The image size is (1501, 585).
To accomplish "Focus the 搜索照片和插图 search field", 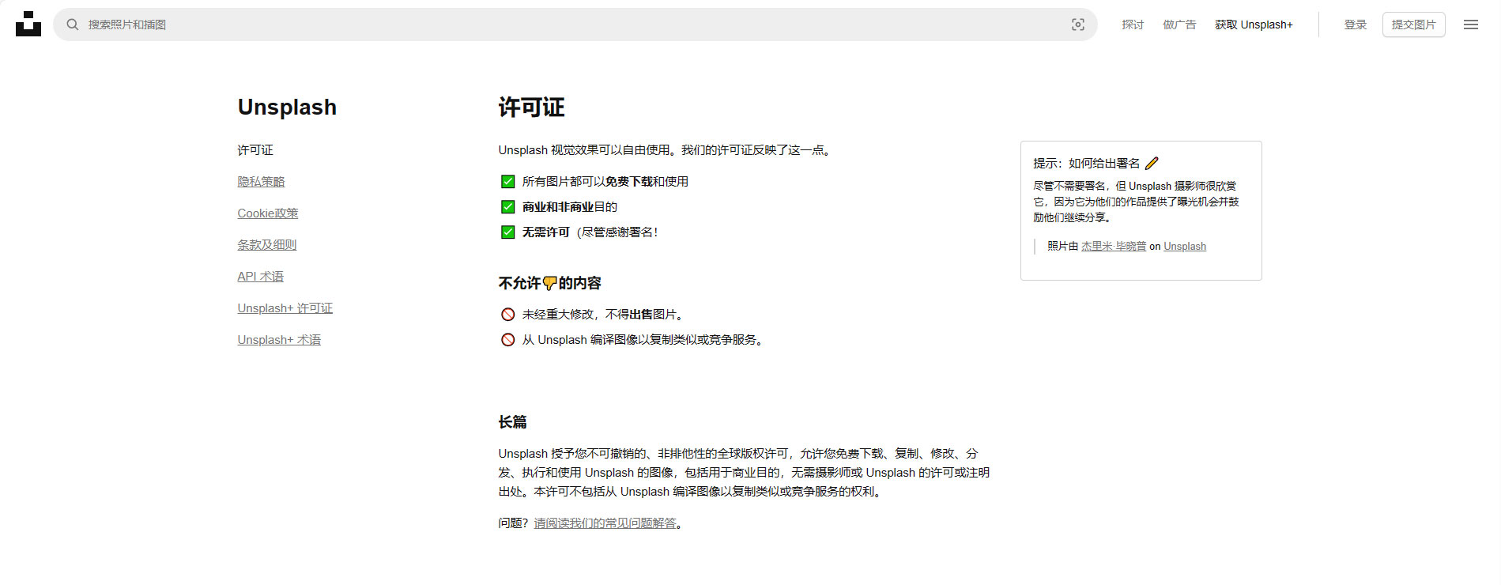I will pos(575,25).
